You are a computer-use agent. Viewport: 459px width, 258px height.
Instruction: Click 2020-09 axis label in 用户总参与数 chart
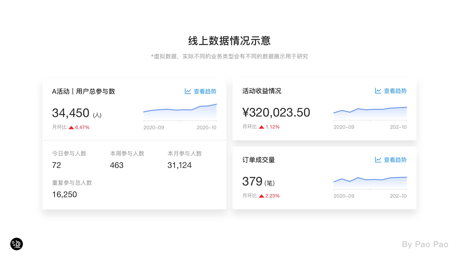pyautogui.click(x=154, y=127)
